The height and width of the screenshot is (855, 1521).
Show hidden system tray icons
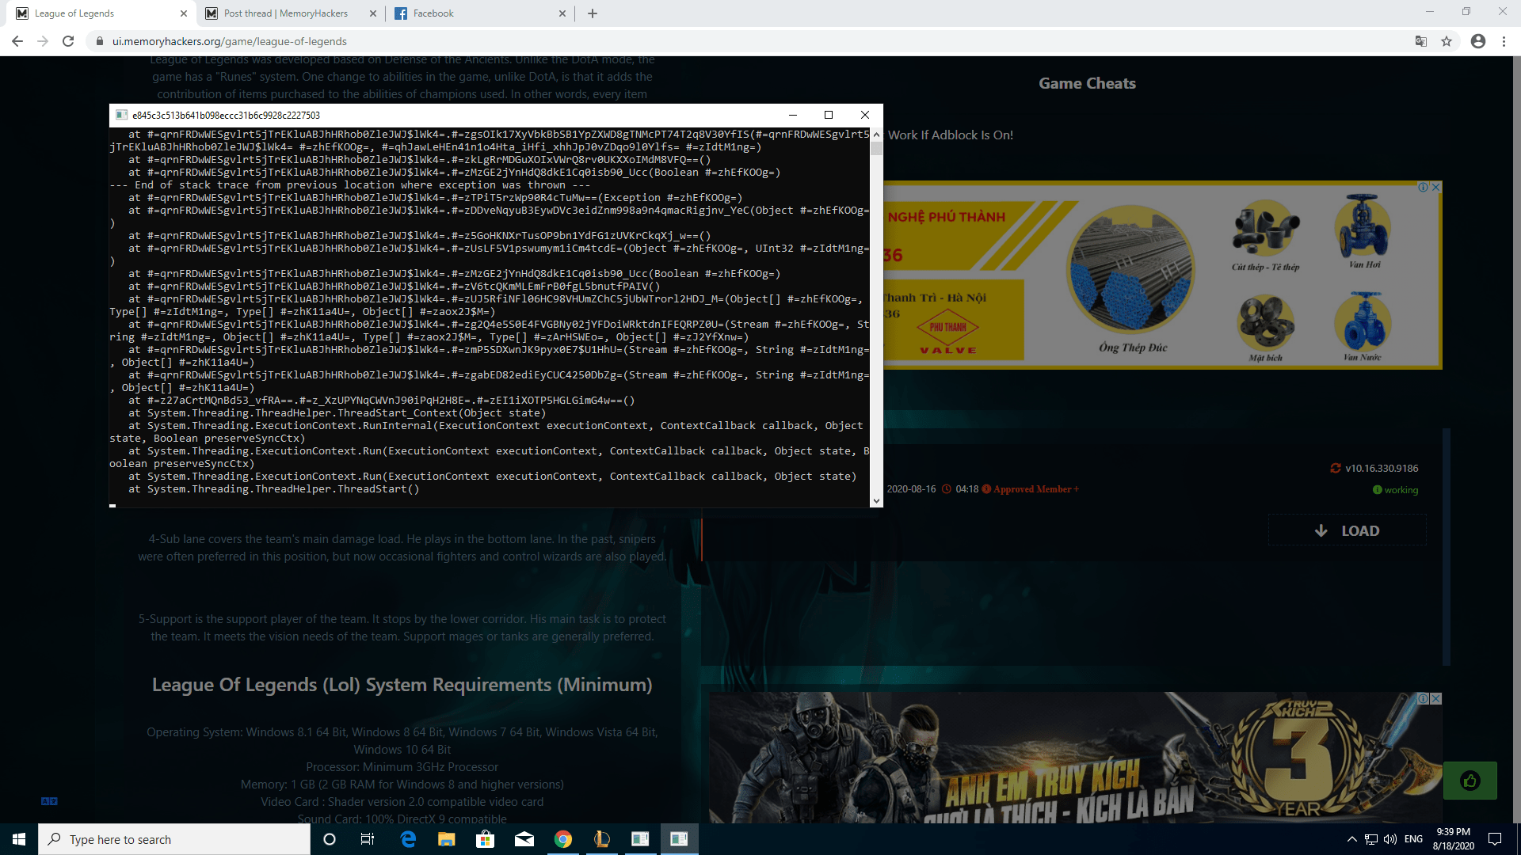pos(1351,839)
